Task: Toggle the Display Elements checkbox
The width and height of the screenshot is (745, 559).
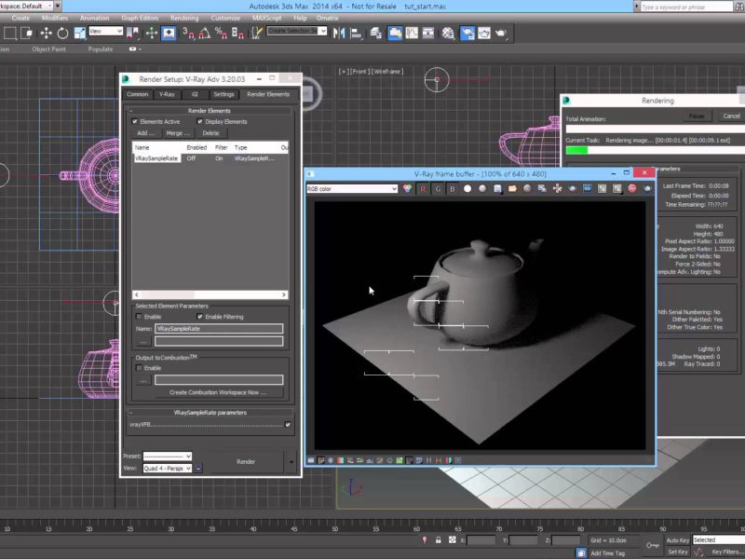Action: 198,121
